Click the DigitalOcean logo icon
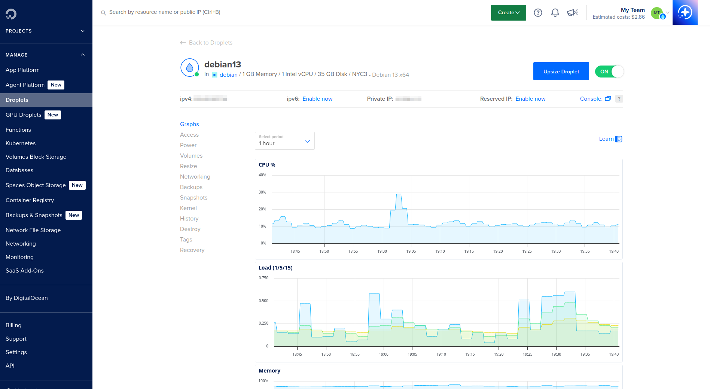 click(x=11, y=14)
